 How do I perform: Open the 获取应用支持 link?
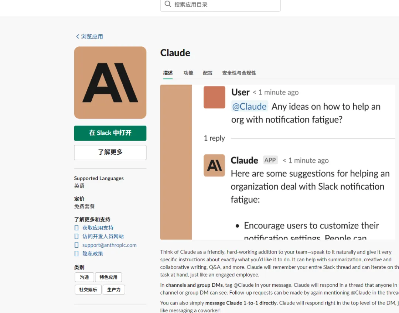98,228
